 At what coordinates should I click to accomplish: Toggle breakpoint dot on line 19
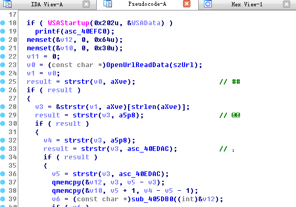tap(3, 31)
